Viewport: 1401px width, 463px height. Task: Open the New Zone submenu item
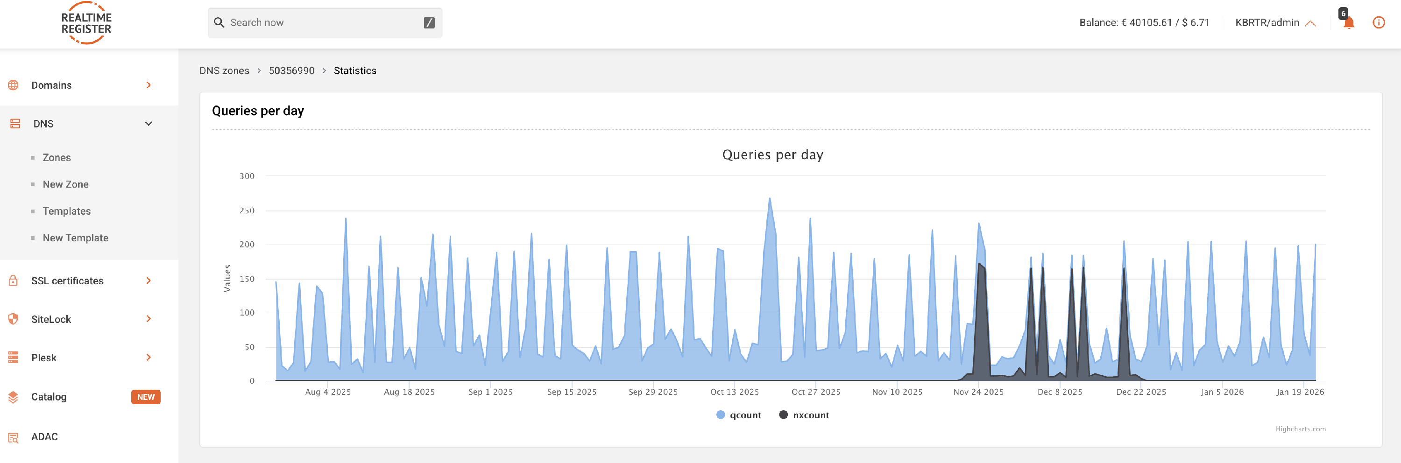coord(66,184)
